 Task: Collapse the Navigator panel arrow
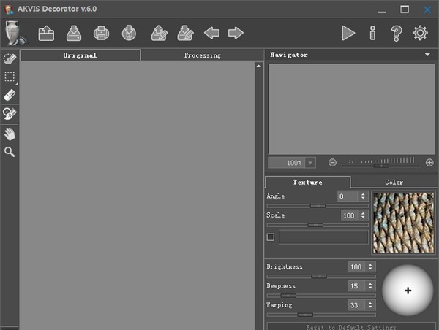[x=427, y=55]
